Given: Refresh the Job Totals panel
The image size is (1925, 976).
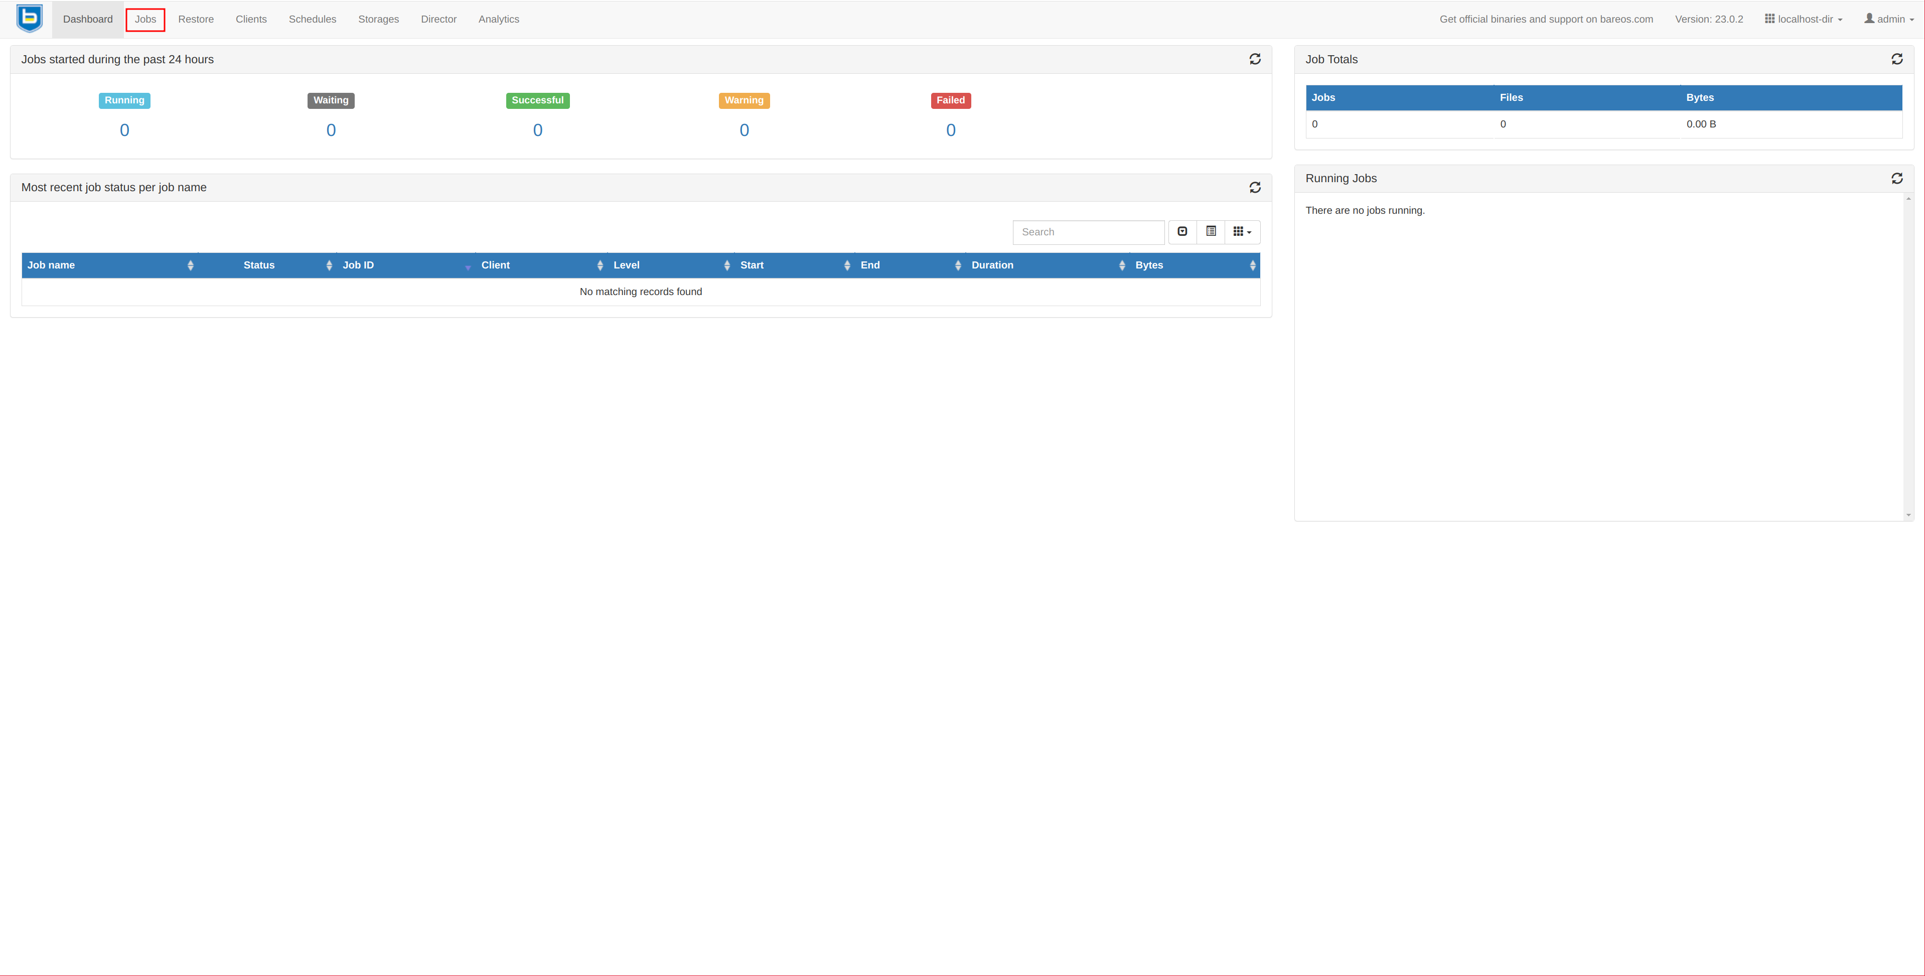Looking at the screenshot, I should point(1896,59).
